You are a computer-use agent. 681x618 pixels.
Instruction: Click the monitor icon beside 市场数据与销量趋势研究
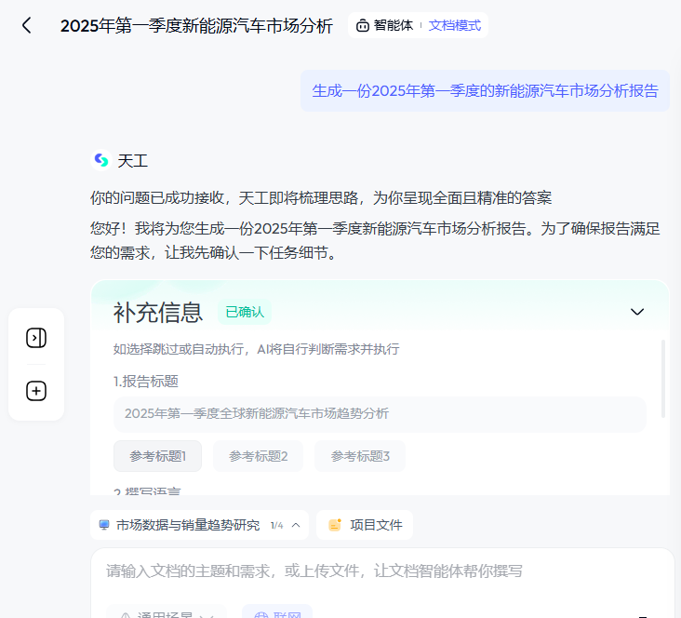pos(104,525)
